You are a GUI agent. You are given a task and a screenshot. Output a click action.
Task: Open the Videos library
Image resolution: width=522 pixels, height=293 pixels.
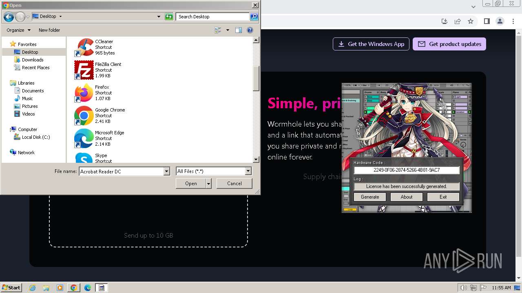coord(28,114)
